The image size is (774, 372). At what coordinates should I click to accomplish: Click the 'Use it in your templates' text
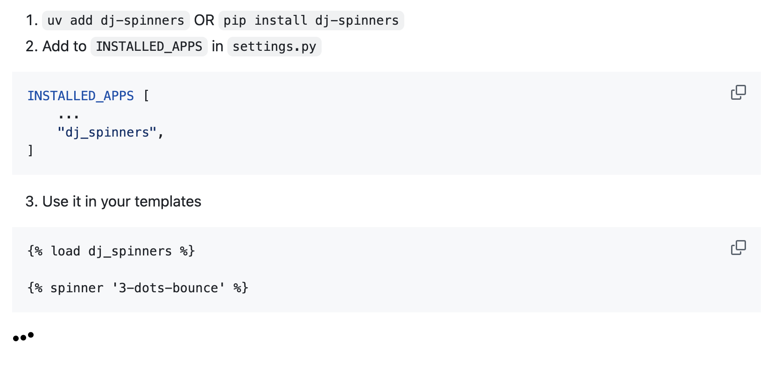coord(121,201)
